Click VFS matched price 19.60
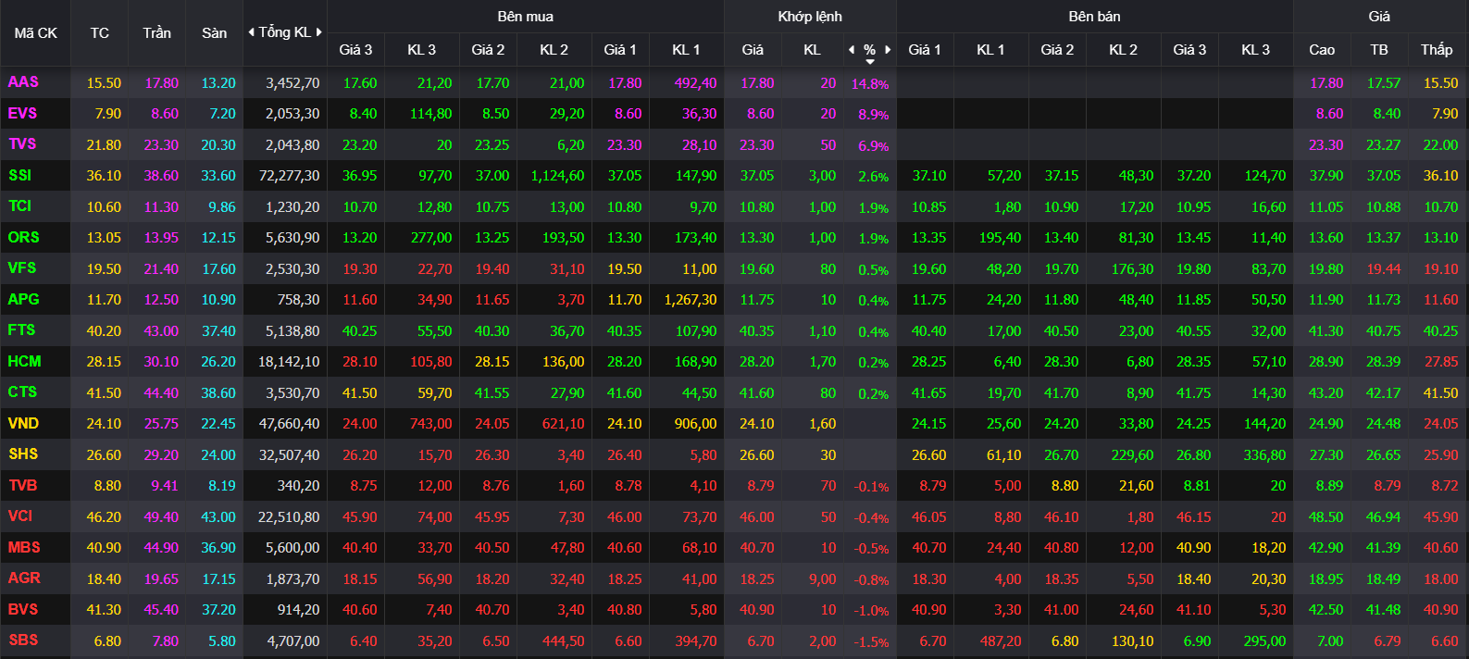Viewport: 1469px width, 659px height. [x=757, y=268]
